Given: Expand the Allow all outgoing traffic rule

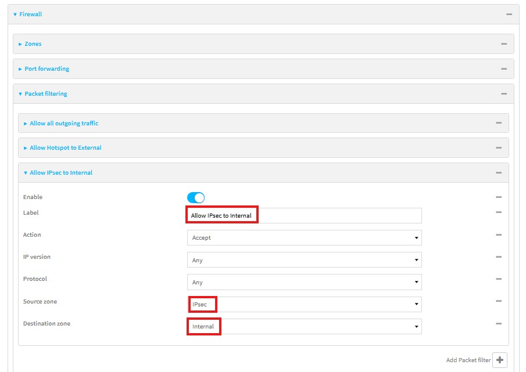Looking at the screenshot, I should (x=64, y=124).
